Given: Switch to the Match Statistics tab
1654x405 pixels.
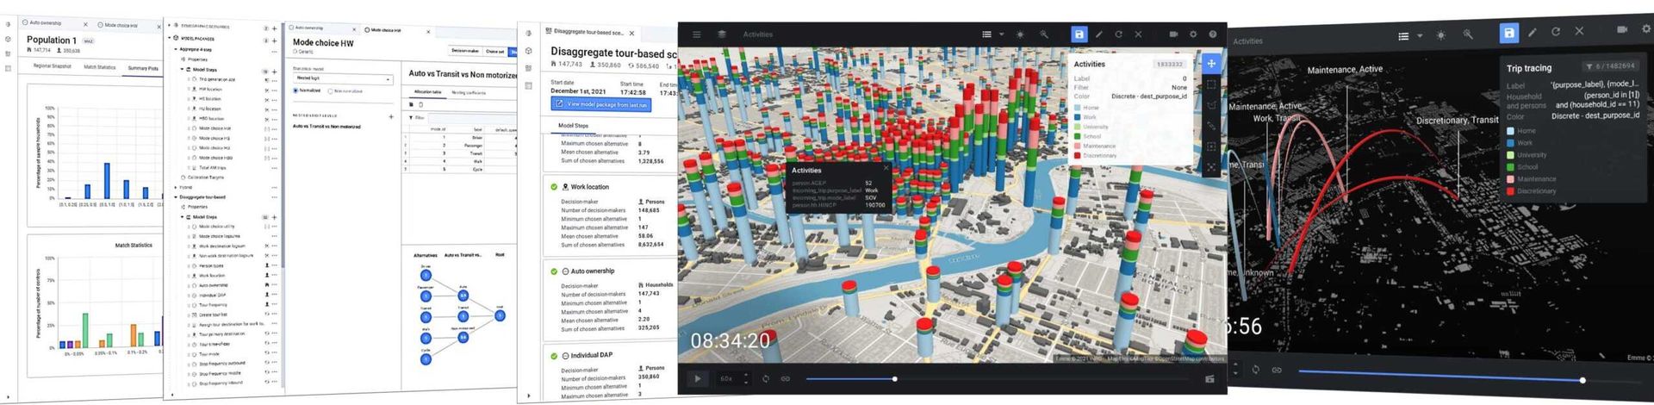Looking at the screenshot, I should coord(99,66).
